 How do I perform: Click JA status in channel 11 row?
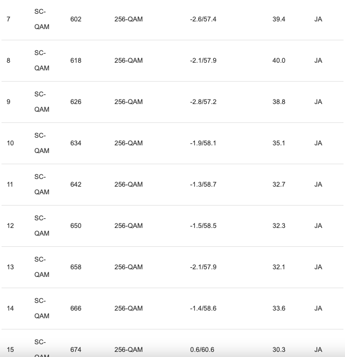click(x=318, y=185)
